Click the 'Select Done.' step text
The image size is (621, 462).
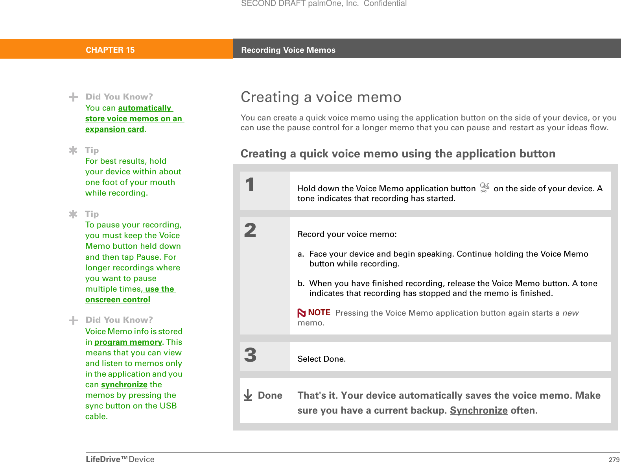pos(321,359)
